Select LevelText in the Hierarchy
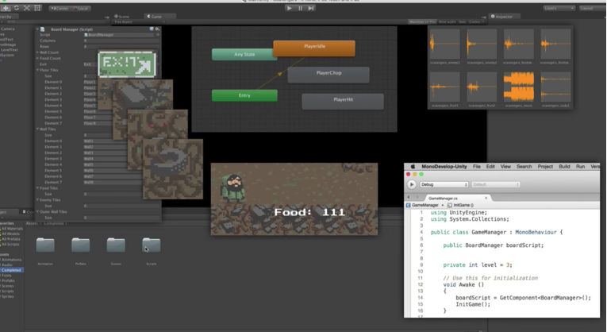 pyautogui.click(x=9, y=50)
